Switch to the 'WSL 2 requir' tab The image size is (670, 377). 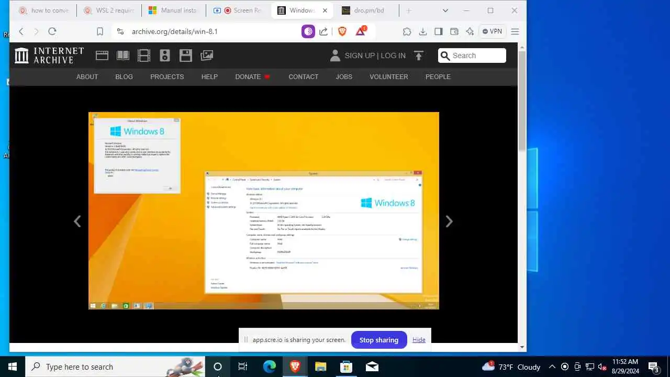109,10
